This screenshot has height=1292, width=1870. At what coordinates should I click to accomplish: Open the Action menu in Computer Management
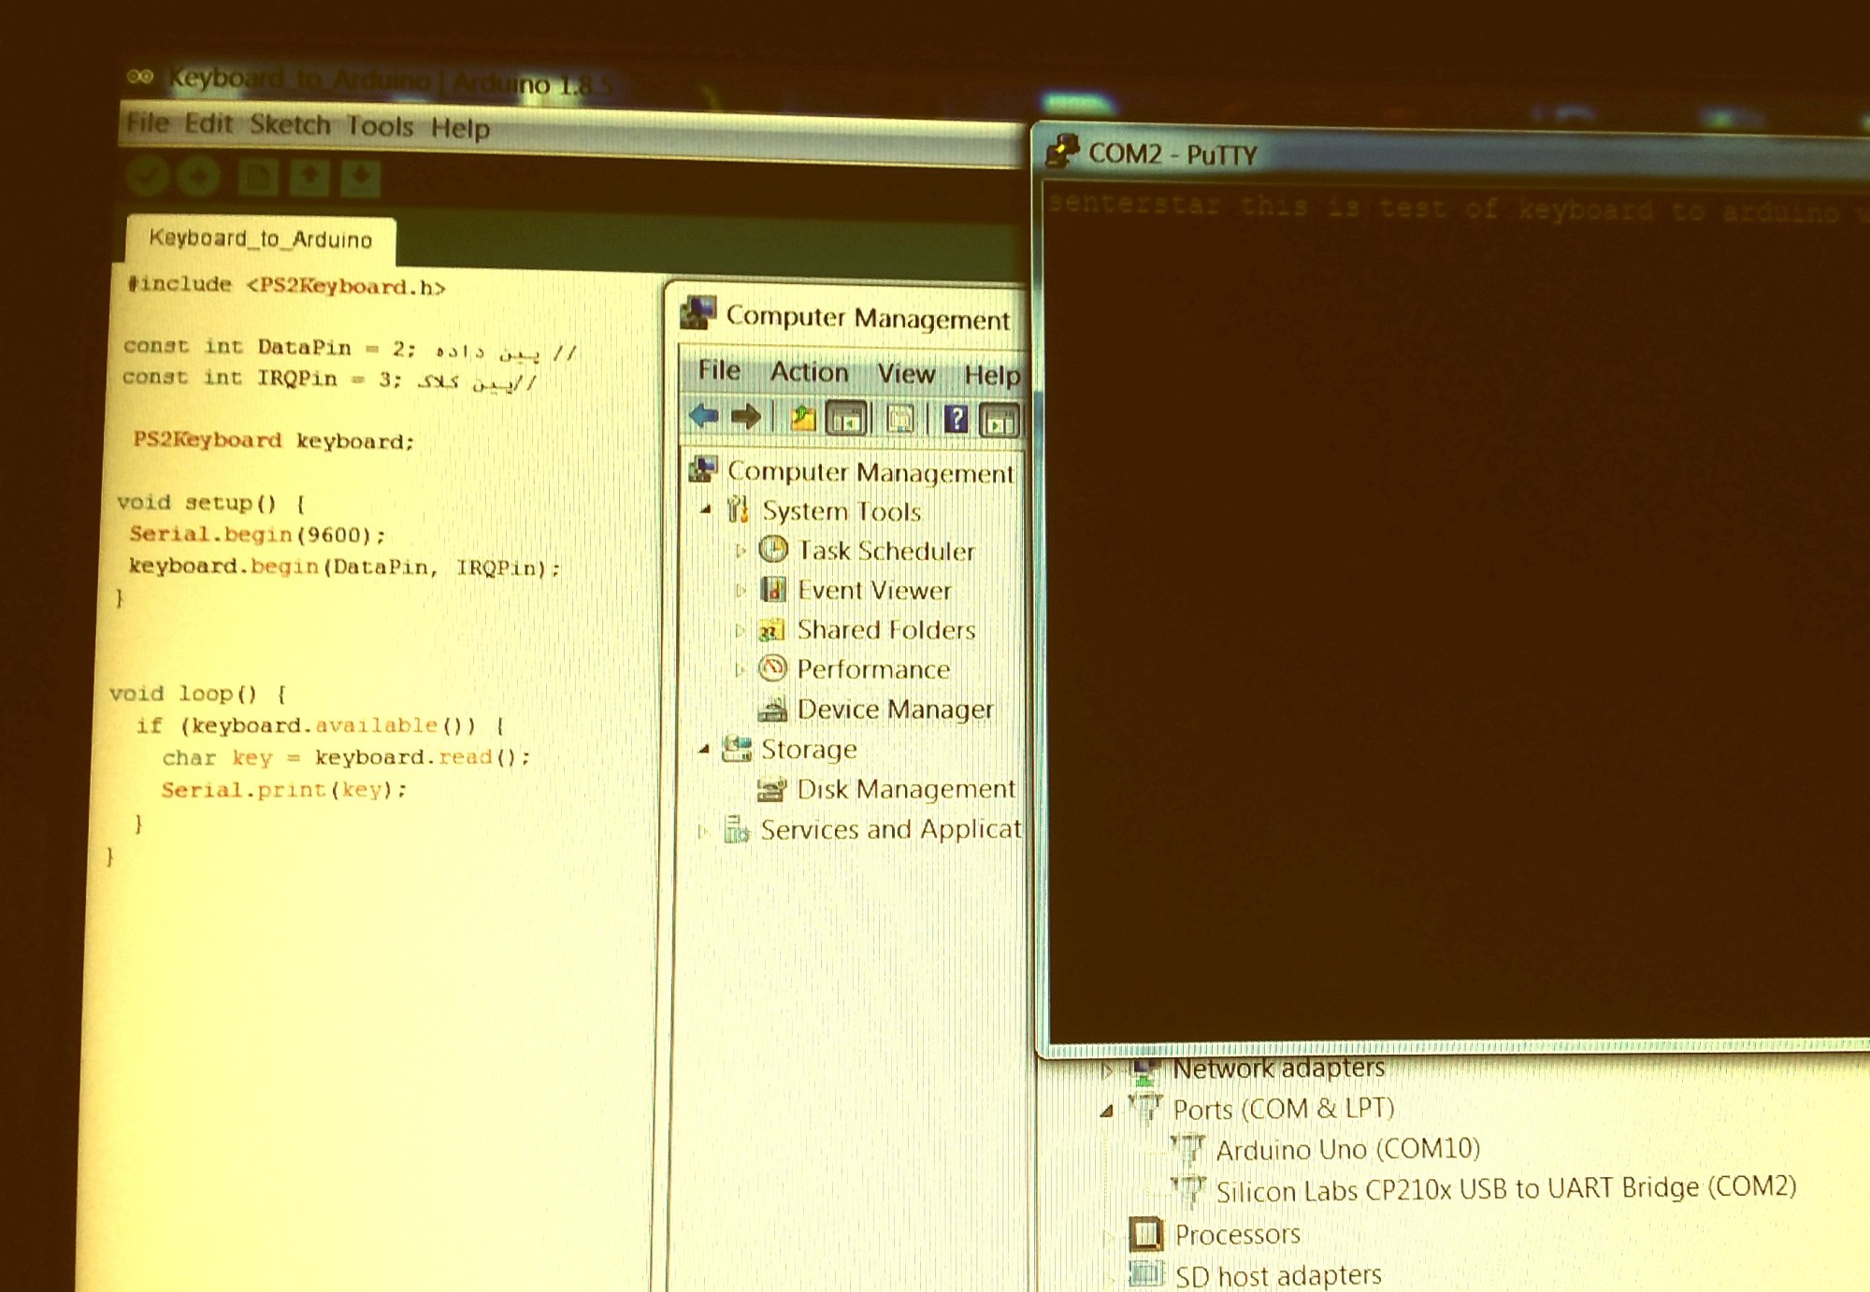pos(809,372)
